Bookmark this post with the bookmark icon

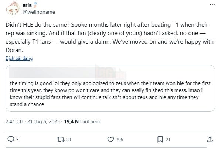160,140
